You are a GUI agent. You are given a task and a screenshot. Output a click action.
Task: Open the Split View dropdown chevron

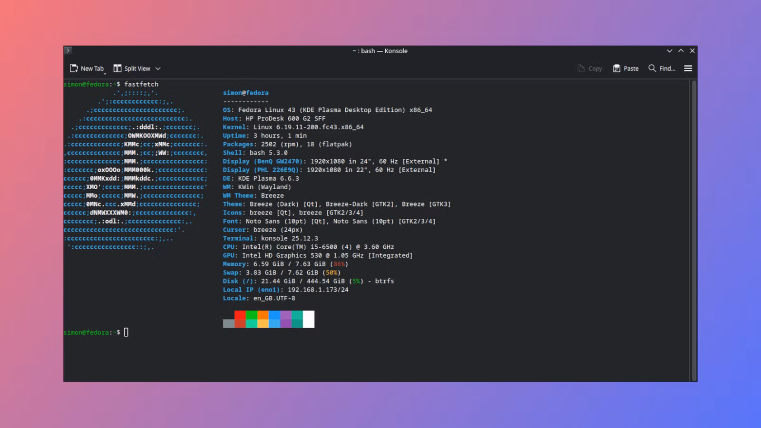(x=158, y=68)
